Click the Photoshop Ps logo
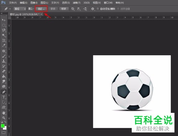The width and height of the screenshot is (178, 136). 4,2
